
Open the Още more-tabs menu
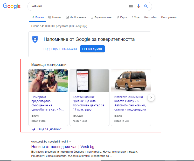tap(135, 17)
